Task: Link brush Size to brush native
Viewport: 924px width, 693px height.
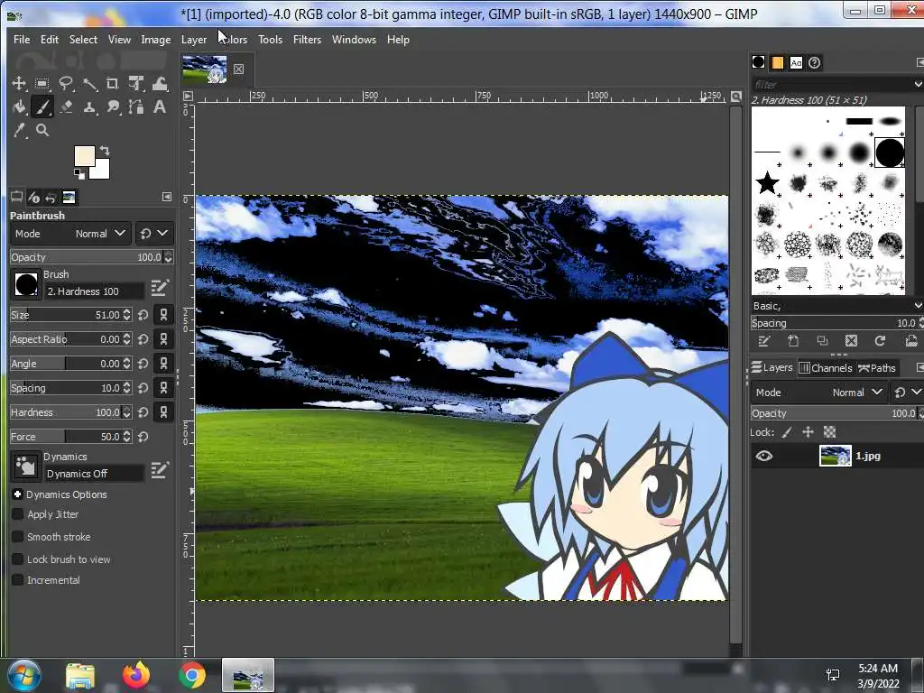Action: point(163,315)
